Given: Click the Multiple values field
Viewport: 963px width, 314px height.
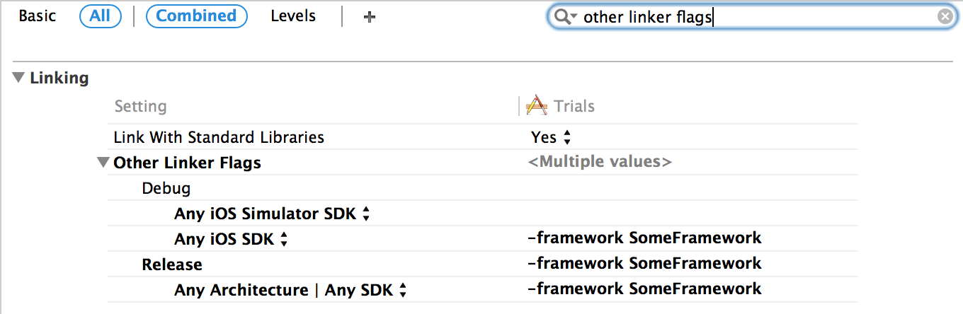Looking at the screenshot, I should pos(600,163).
